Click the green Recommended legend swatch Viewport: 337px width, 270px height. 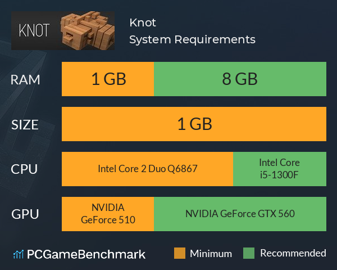click(249, 253)
